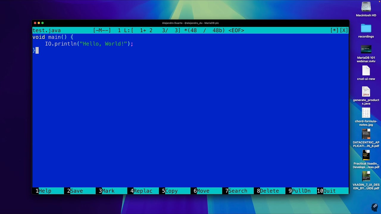Click the byte counter 48b) in status line
This screenshot has width=381, height=214.
click(x=219, y=30)
